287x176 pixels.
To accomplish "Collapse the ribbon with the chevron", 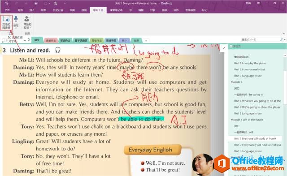I will coord(284,34).
